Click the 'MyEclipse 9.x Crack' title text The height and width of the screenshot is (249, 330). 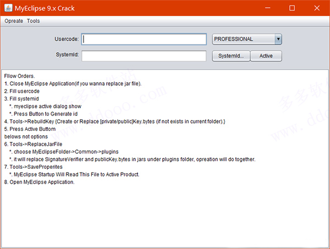45,8
